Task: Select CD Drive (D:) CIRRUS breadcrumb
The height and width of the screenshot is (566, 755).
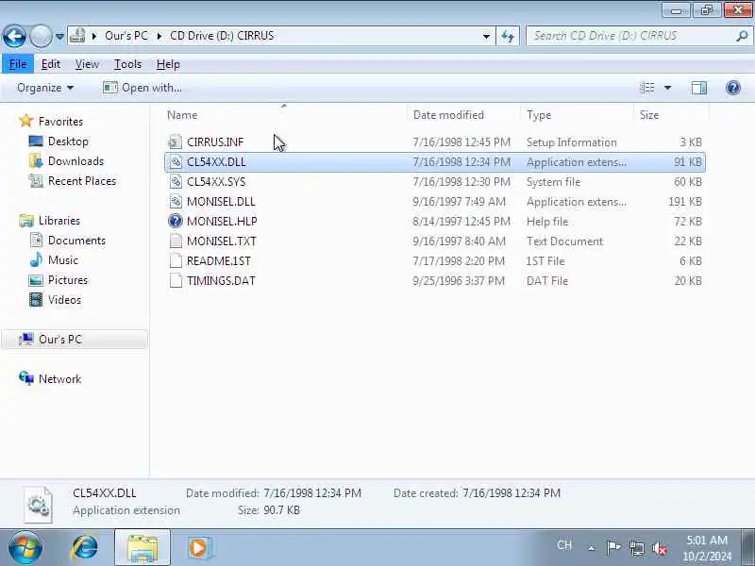Action: (222, 36)
